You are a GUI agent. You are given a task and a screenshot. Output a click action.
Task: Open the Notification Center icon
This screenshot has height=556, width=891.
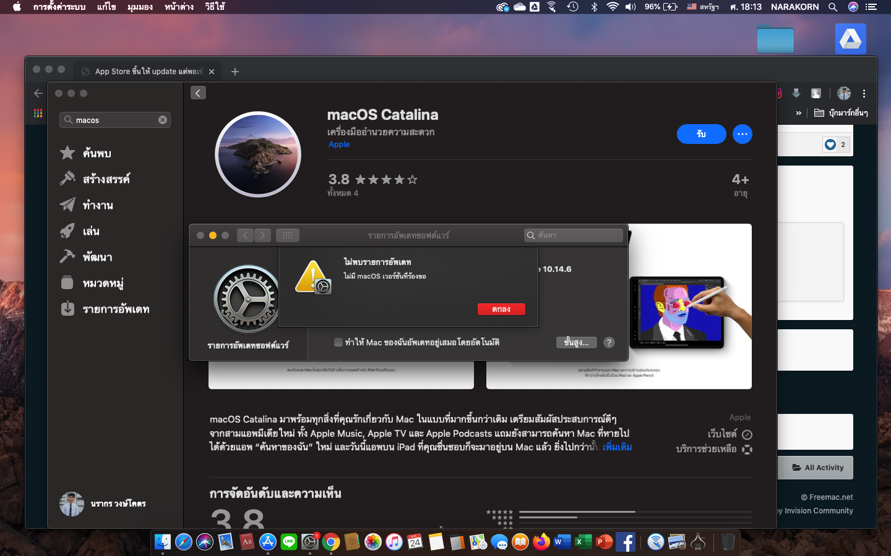pyautogui.click(x=871, y=7)
